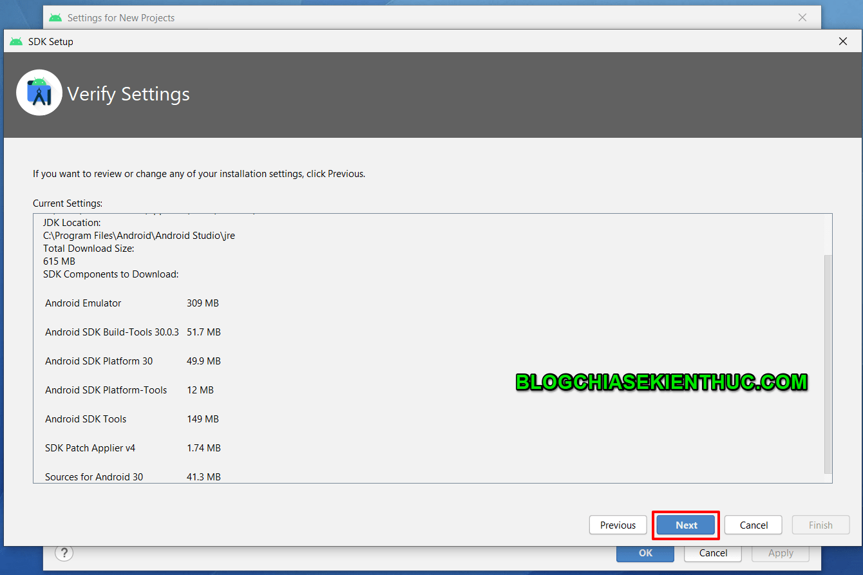Click the 1.74 MB size value
The width and height of the screenshot is (863, 575).
coord(204,448)
